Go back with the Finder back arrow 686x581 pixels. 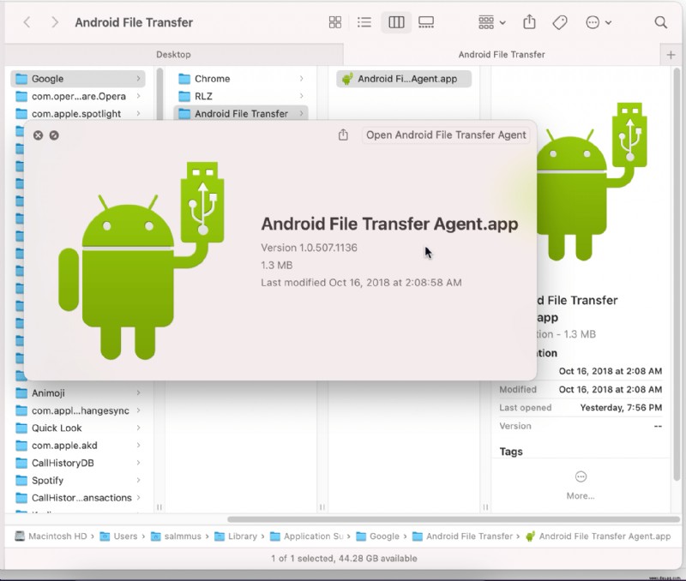pos(27,22)
